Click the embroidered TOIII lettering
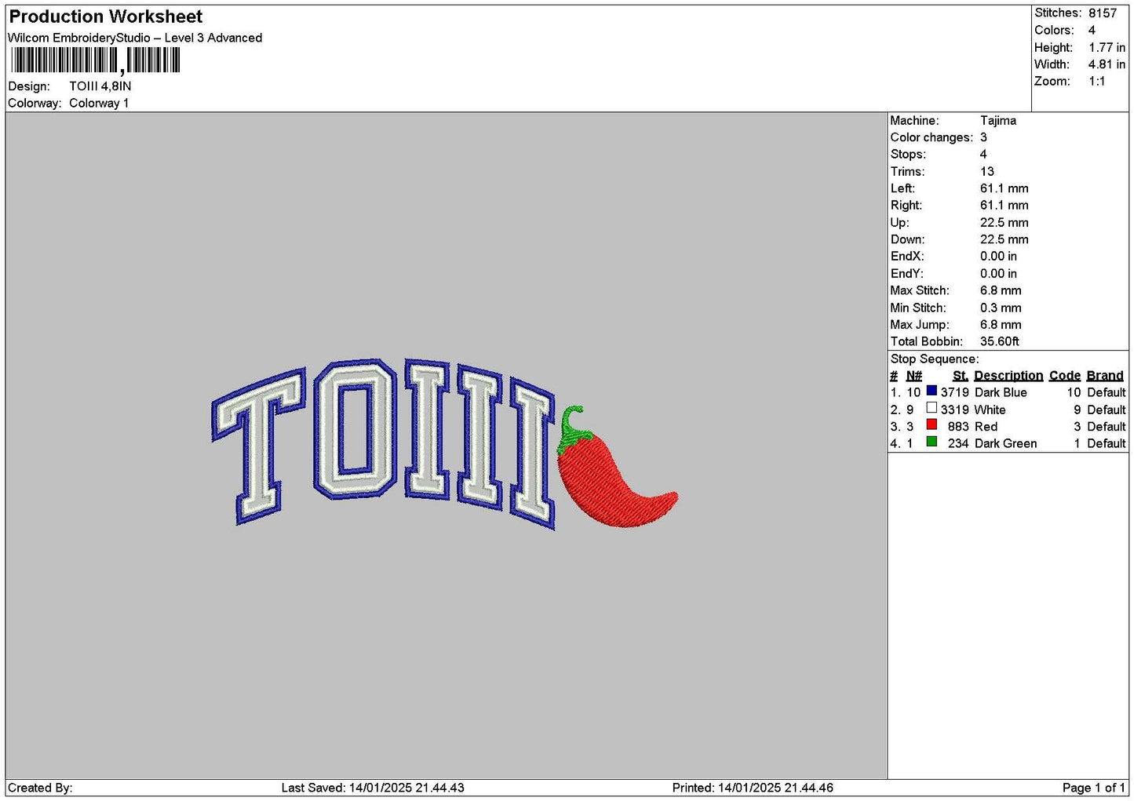 (385, 443)
